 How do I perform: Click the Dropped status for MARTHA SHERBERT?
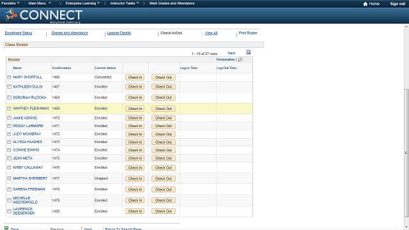[x=101, y=178]
